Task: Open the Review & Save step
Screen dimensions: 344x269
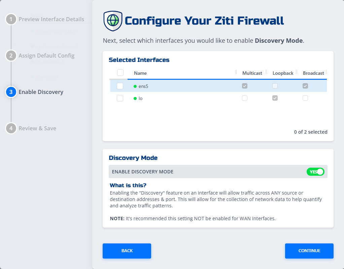Action: 37,128
